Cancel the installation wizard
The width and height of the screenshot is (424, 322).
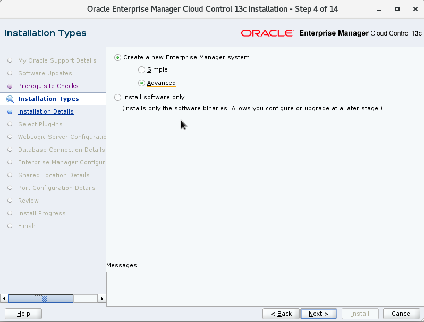pyautogui.click(x=402, y=314)
